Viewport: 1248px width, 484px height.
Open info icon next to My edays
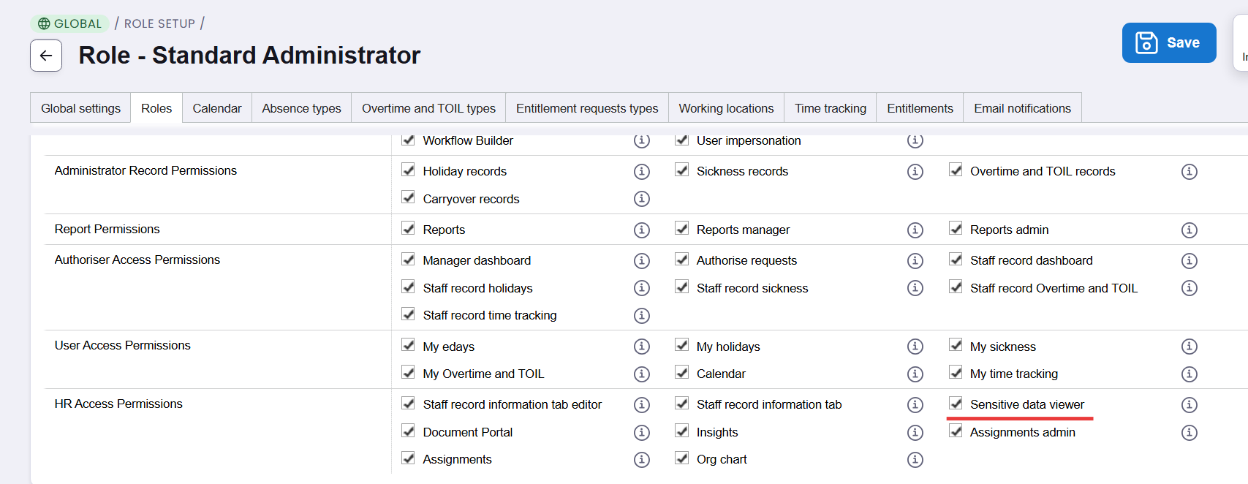tap(642, 347)
